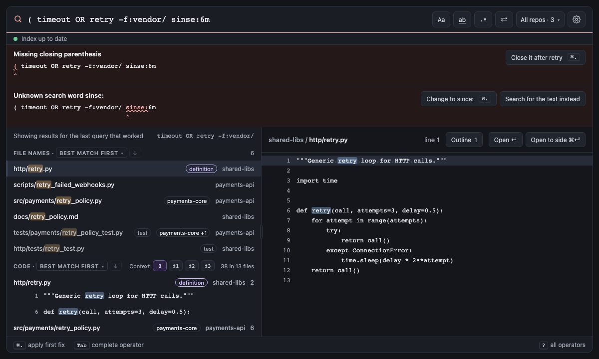Viewport: 599px width, 359px height.
Task: Click test tag on http/tests/retry_test.py row
Action: click(209, 249)
